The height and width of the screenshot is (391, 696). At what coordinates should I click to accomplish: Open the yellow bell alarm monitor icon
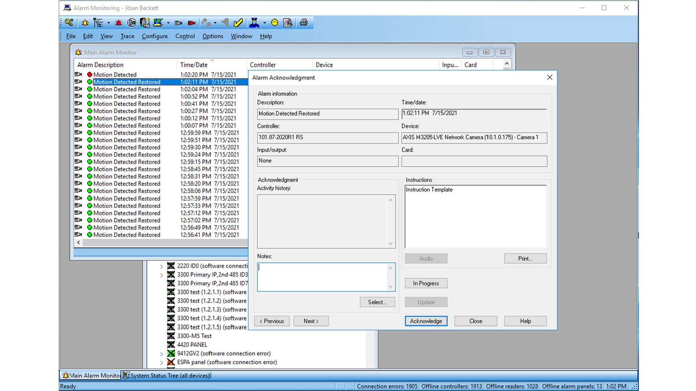point(85,23)
